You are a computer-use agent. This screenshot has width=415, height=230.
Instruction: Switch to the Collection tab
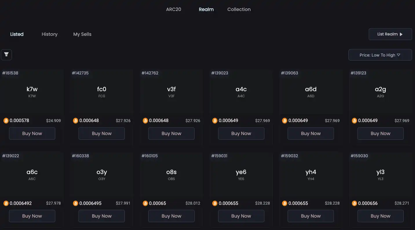click(x=239, y=9)
